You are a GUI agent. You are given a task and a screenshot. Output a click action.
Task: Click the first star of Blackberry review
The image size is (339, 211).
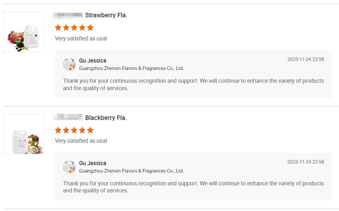click(58, 130)
